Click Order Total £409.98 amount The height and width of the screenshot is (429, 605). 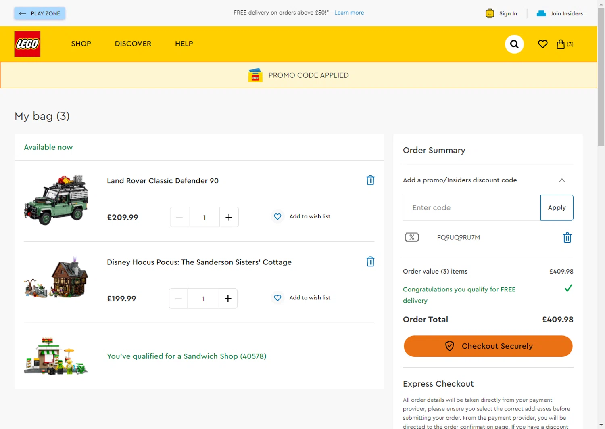(x=557, y=320)
